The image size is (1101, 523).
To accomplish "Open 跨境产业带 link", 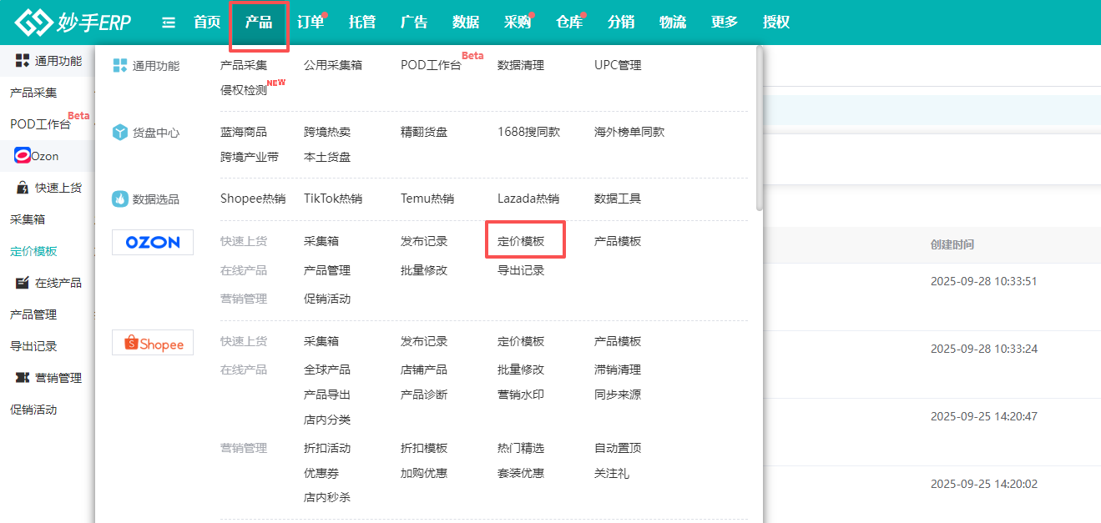I will click(250, 157).
